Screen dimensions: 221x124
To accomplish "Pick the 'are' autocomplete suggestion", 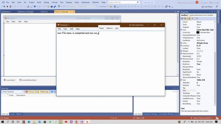I will (117, 28).
